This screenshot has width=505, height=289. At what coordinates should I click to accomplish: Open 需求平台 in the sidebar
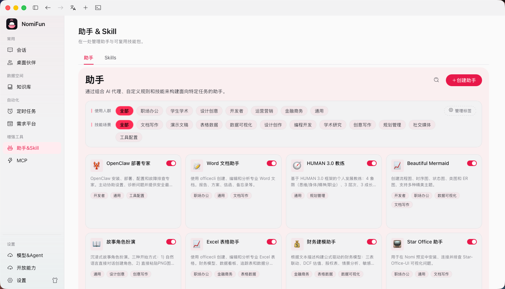tap(32, 124)
